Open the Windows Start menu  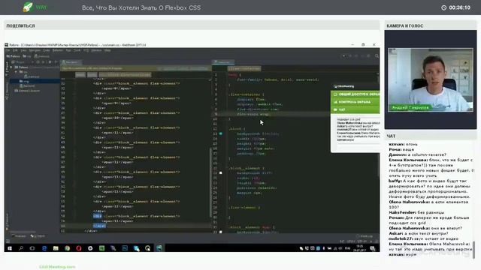10,248
